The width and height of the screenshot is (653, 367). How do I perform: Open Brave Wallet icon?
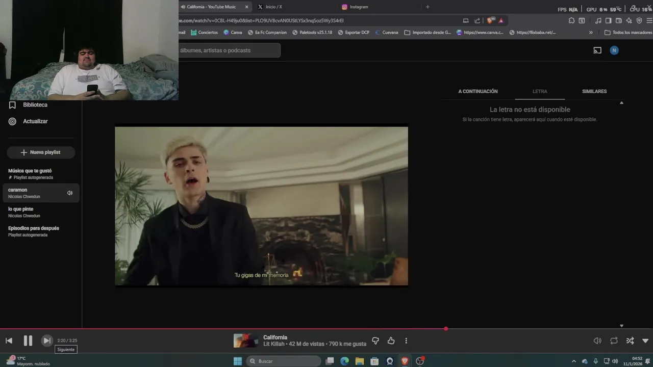tap(619, 20)
